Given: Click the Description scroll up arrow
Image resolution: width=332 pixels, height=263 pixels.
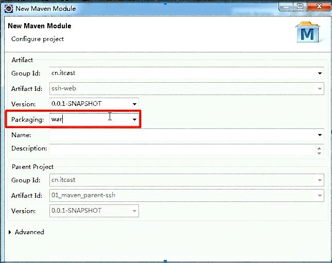Looking at the screenshot, I should 319,148.
